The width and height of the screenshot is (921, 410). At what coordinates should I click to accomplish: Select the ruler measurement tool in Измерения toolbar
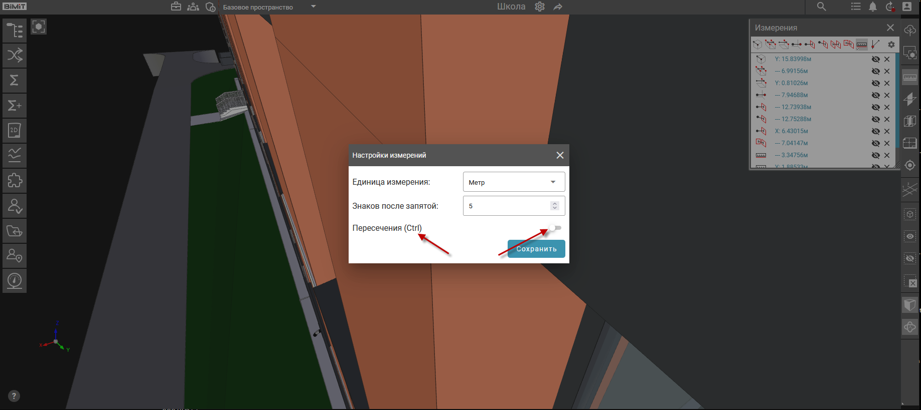(x=861, y=45)
